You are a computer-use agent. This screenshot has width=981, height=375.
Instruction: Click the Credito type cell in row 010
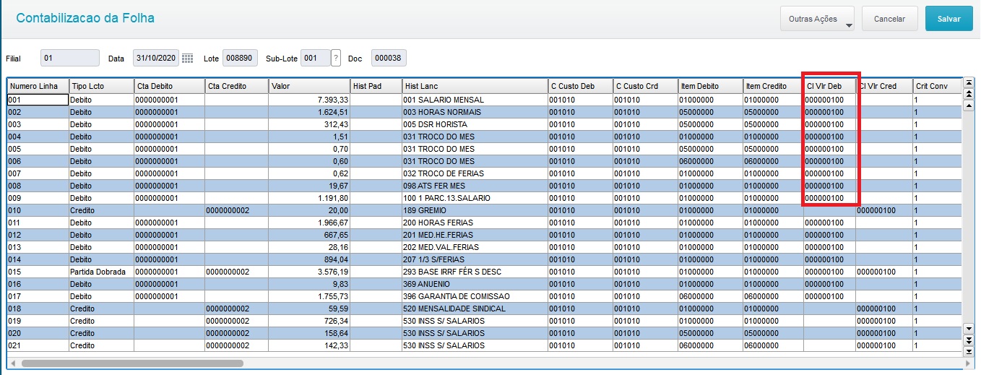(x=101, y=210)
